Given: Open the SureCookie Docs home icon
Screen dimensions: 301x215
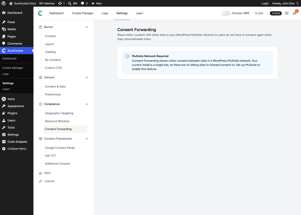Looking at the screenshot, I should tap(11, 3).
